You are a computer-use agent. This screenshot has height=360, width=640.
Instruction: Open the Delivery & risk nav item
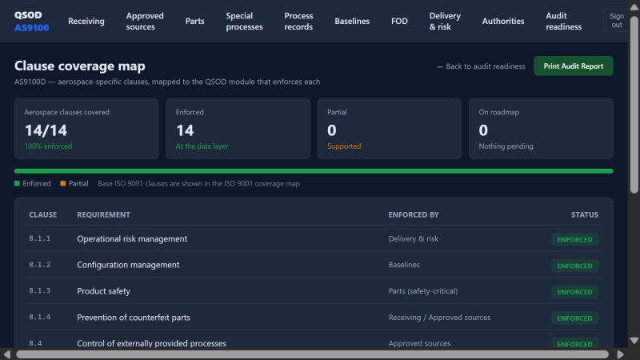coord(445,22)
